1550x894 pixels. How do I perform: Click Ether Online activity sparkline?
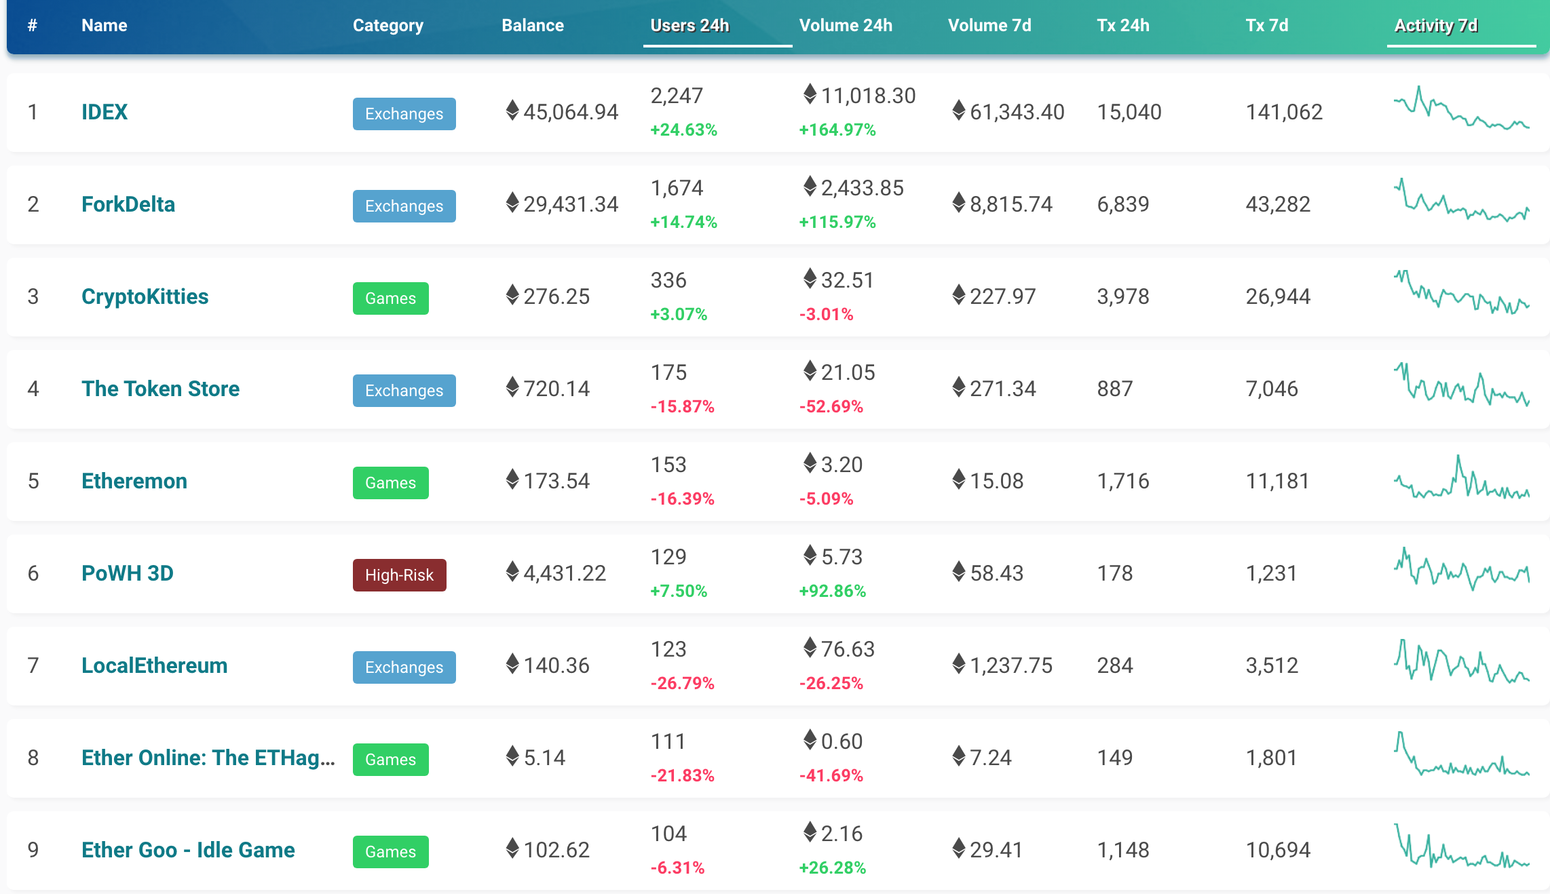click(x=1462, y=754)
